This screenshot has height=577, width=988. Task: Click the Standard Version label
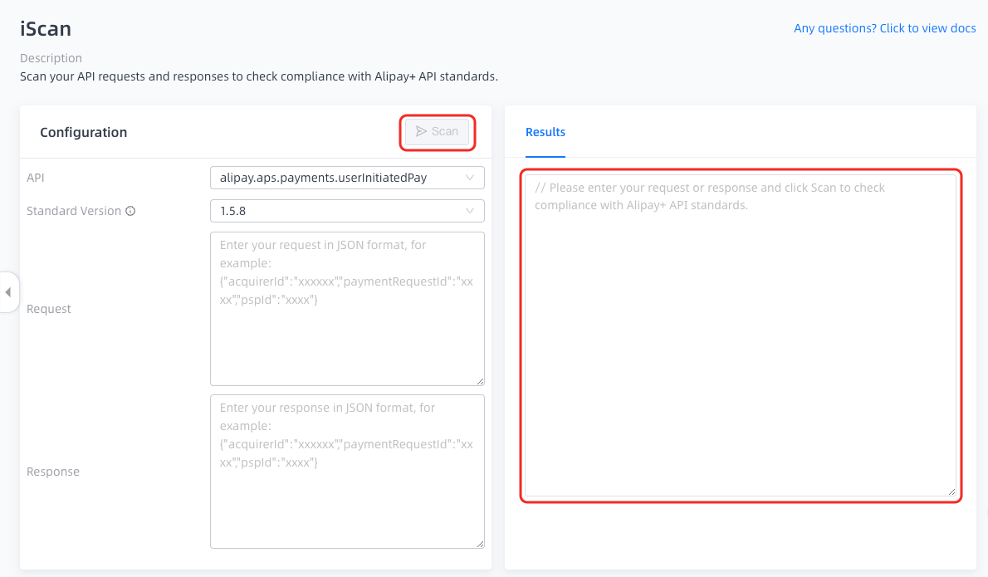tap(74, 211)
